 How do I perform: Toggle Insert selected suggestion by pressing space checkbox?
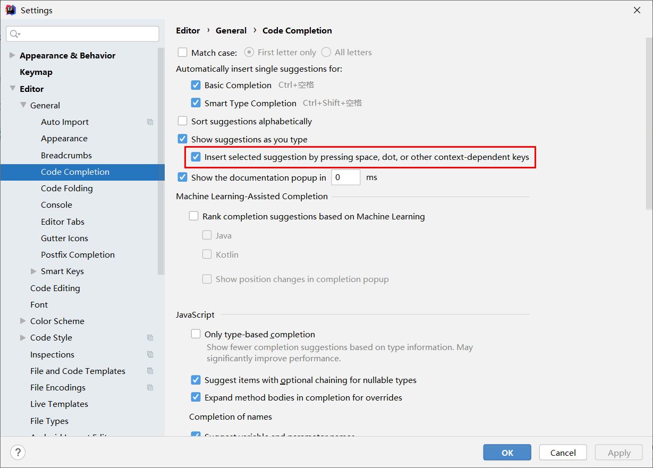196,157
